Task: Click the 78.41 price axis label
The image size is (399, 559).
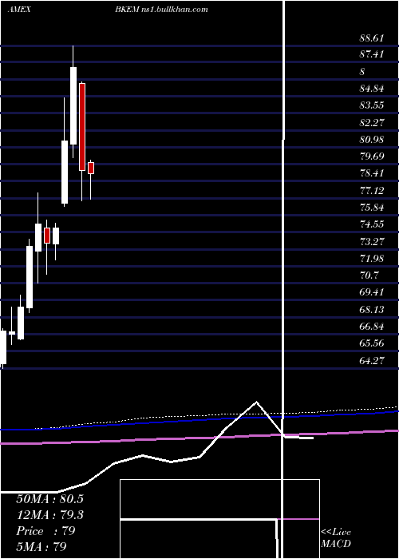Action: [x=372, y=173]
